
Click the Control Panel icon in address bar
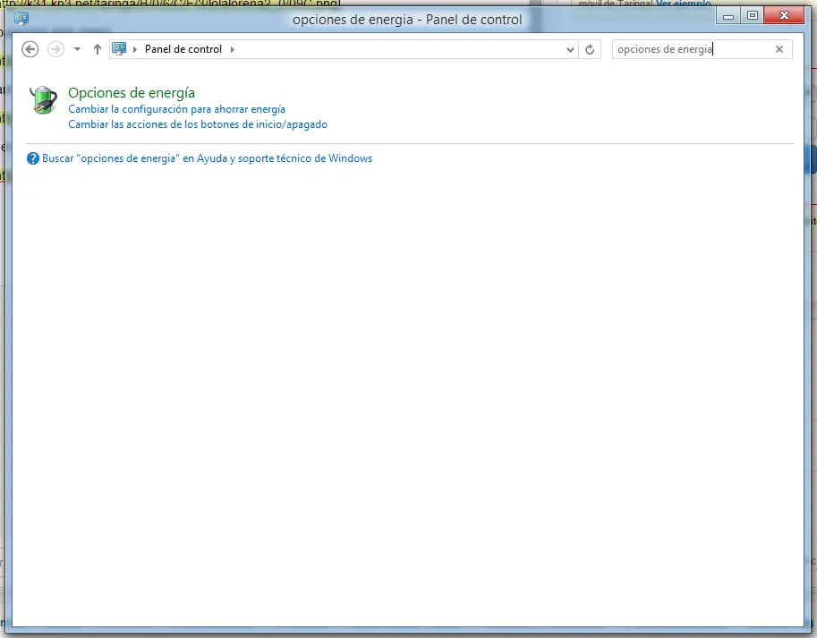(119, 49)
